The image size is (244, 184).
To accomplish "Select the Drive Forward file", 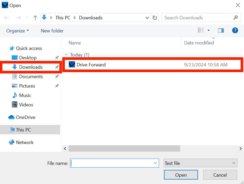I will click(x=91, y=65).
